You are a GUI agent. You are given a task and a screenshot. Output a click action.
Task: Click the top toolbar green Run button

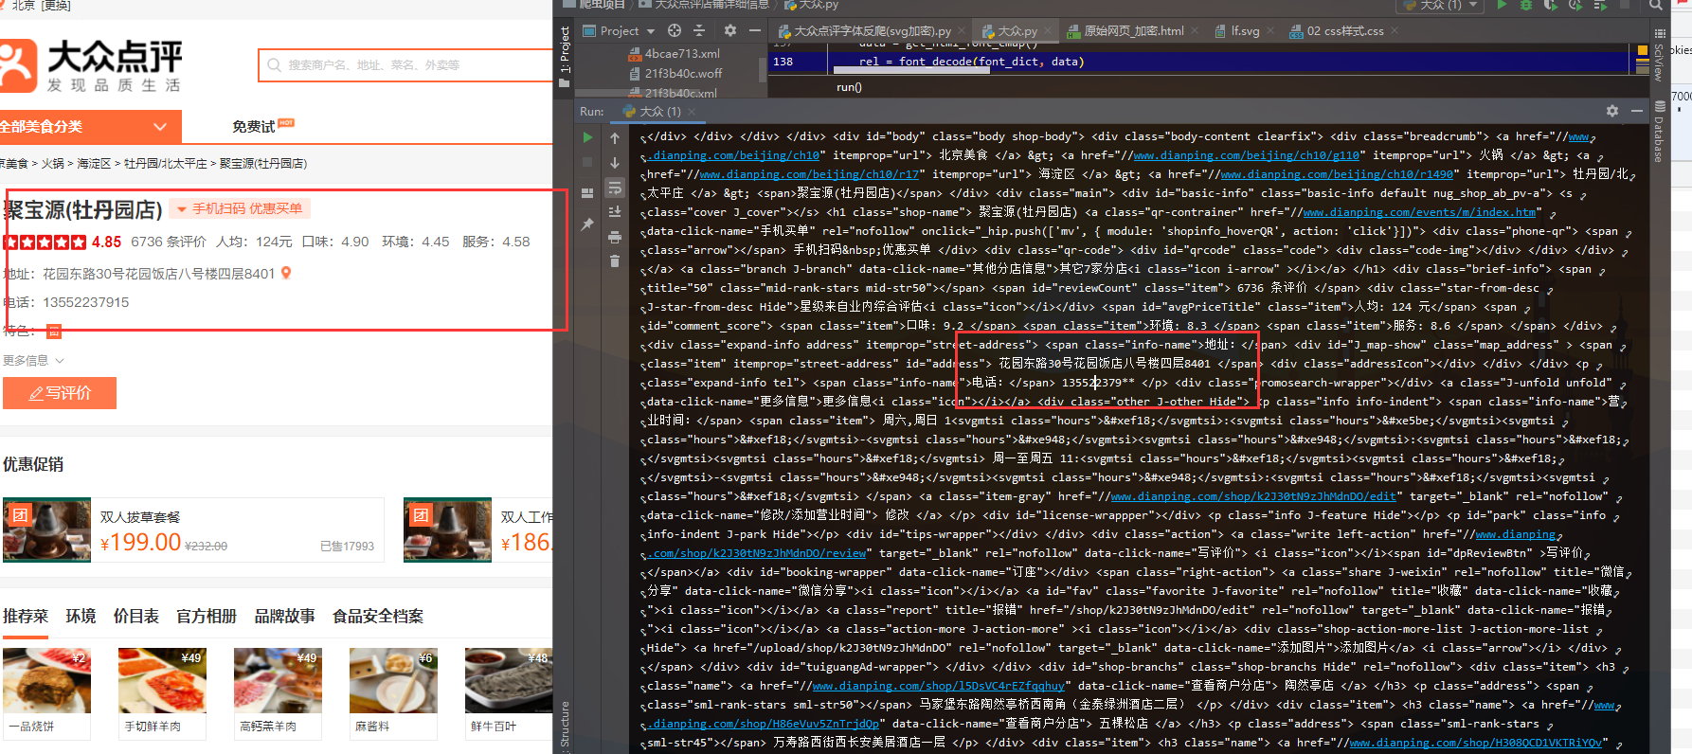(x=1502, y=5)
